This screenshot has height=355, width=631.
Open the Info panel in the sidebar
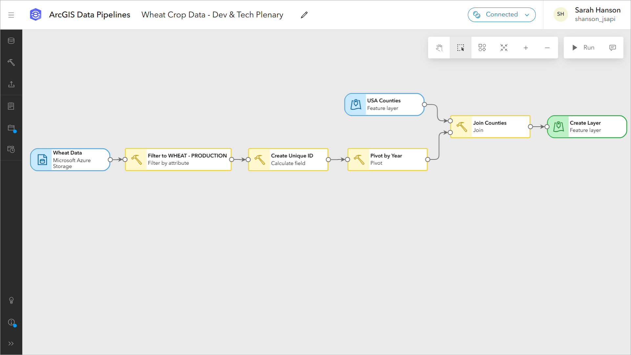click(11, 323)
